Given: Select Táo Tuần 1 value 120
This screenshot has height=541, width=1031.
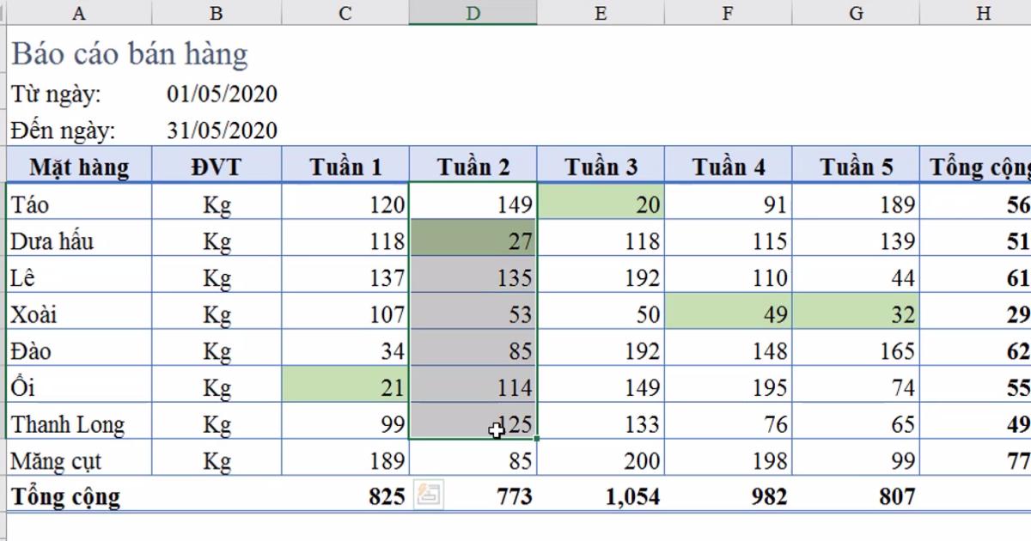Looking at the screenshot, I should (345, 203).
